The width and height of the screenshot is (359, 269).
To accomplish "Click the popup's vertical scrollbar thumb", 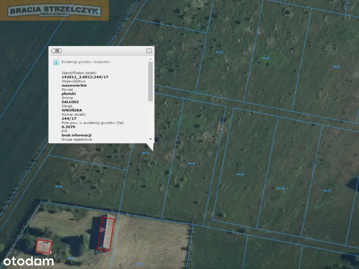I will [x=150, y=82].
